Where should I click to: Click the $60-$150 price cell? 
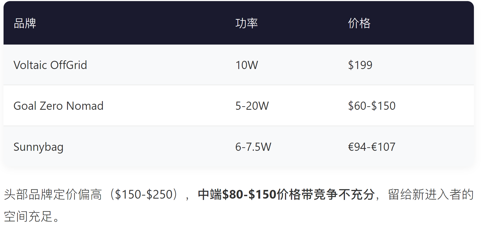[x=372, y=106]
